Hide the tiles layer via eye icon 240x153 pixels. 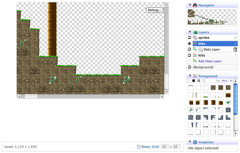click(190, 44)
